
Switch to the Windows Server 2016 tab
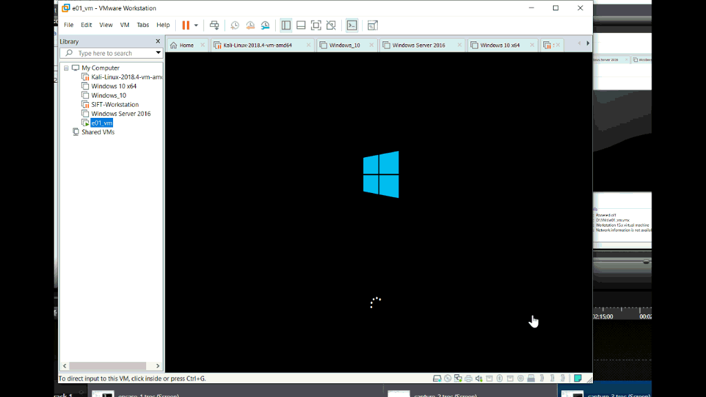point(418,45)
